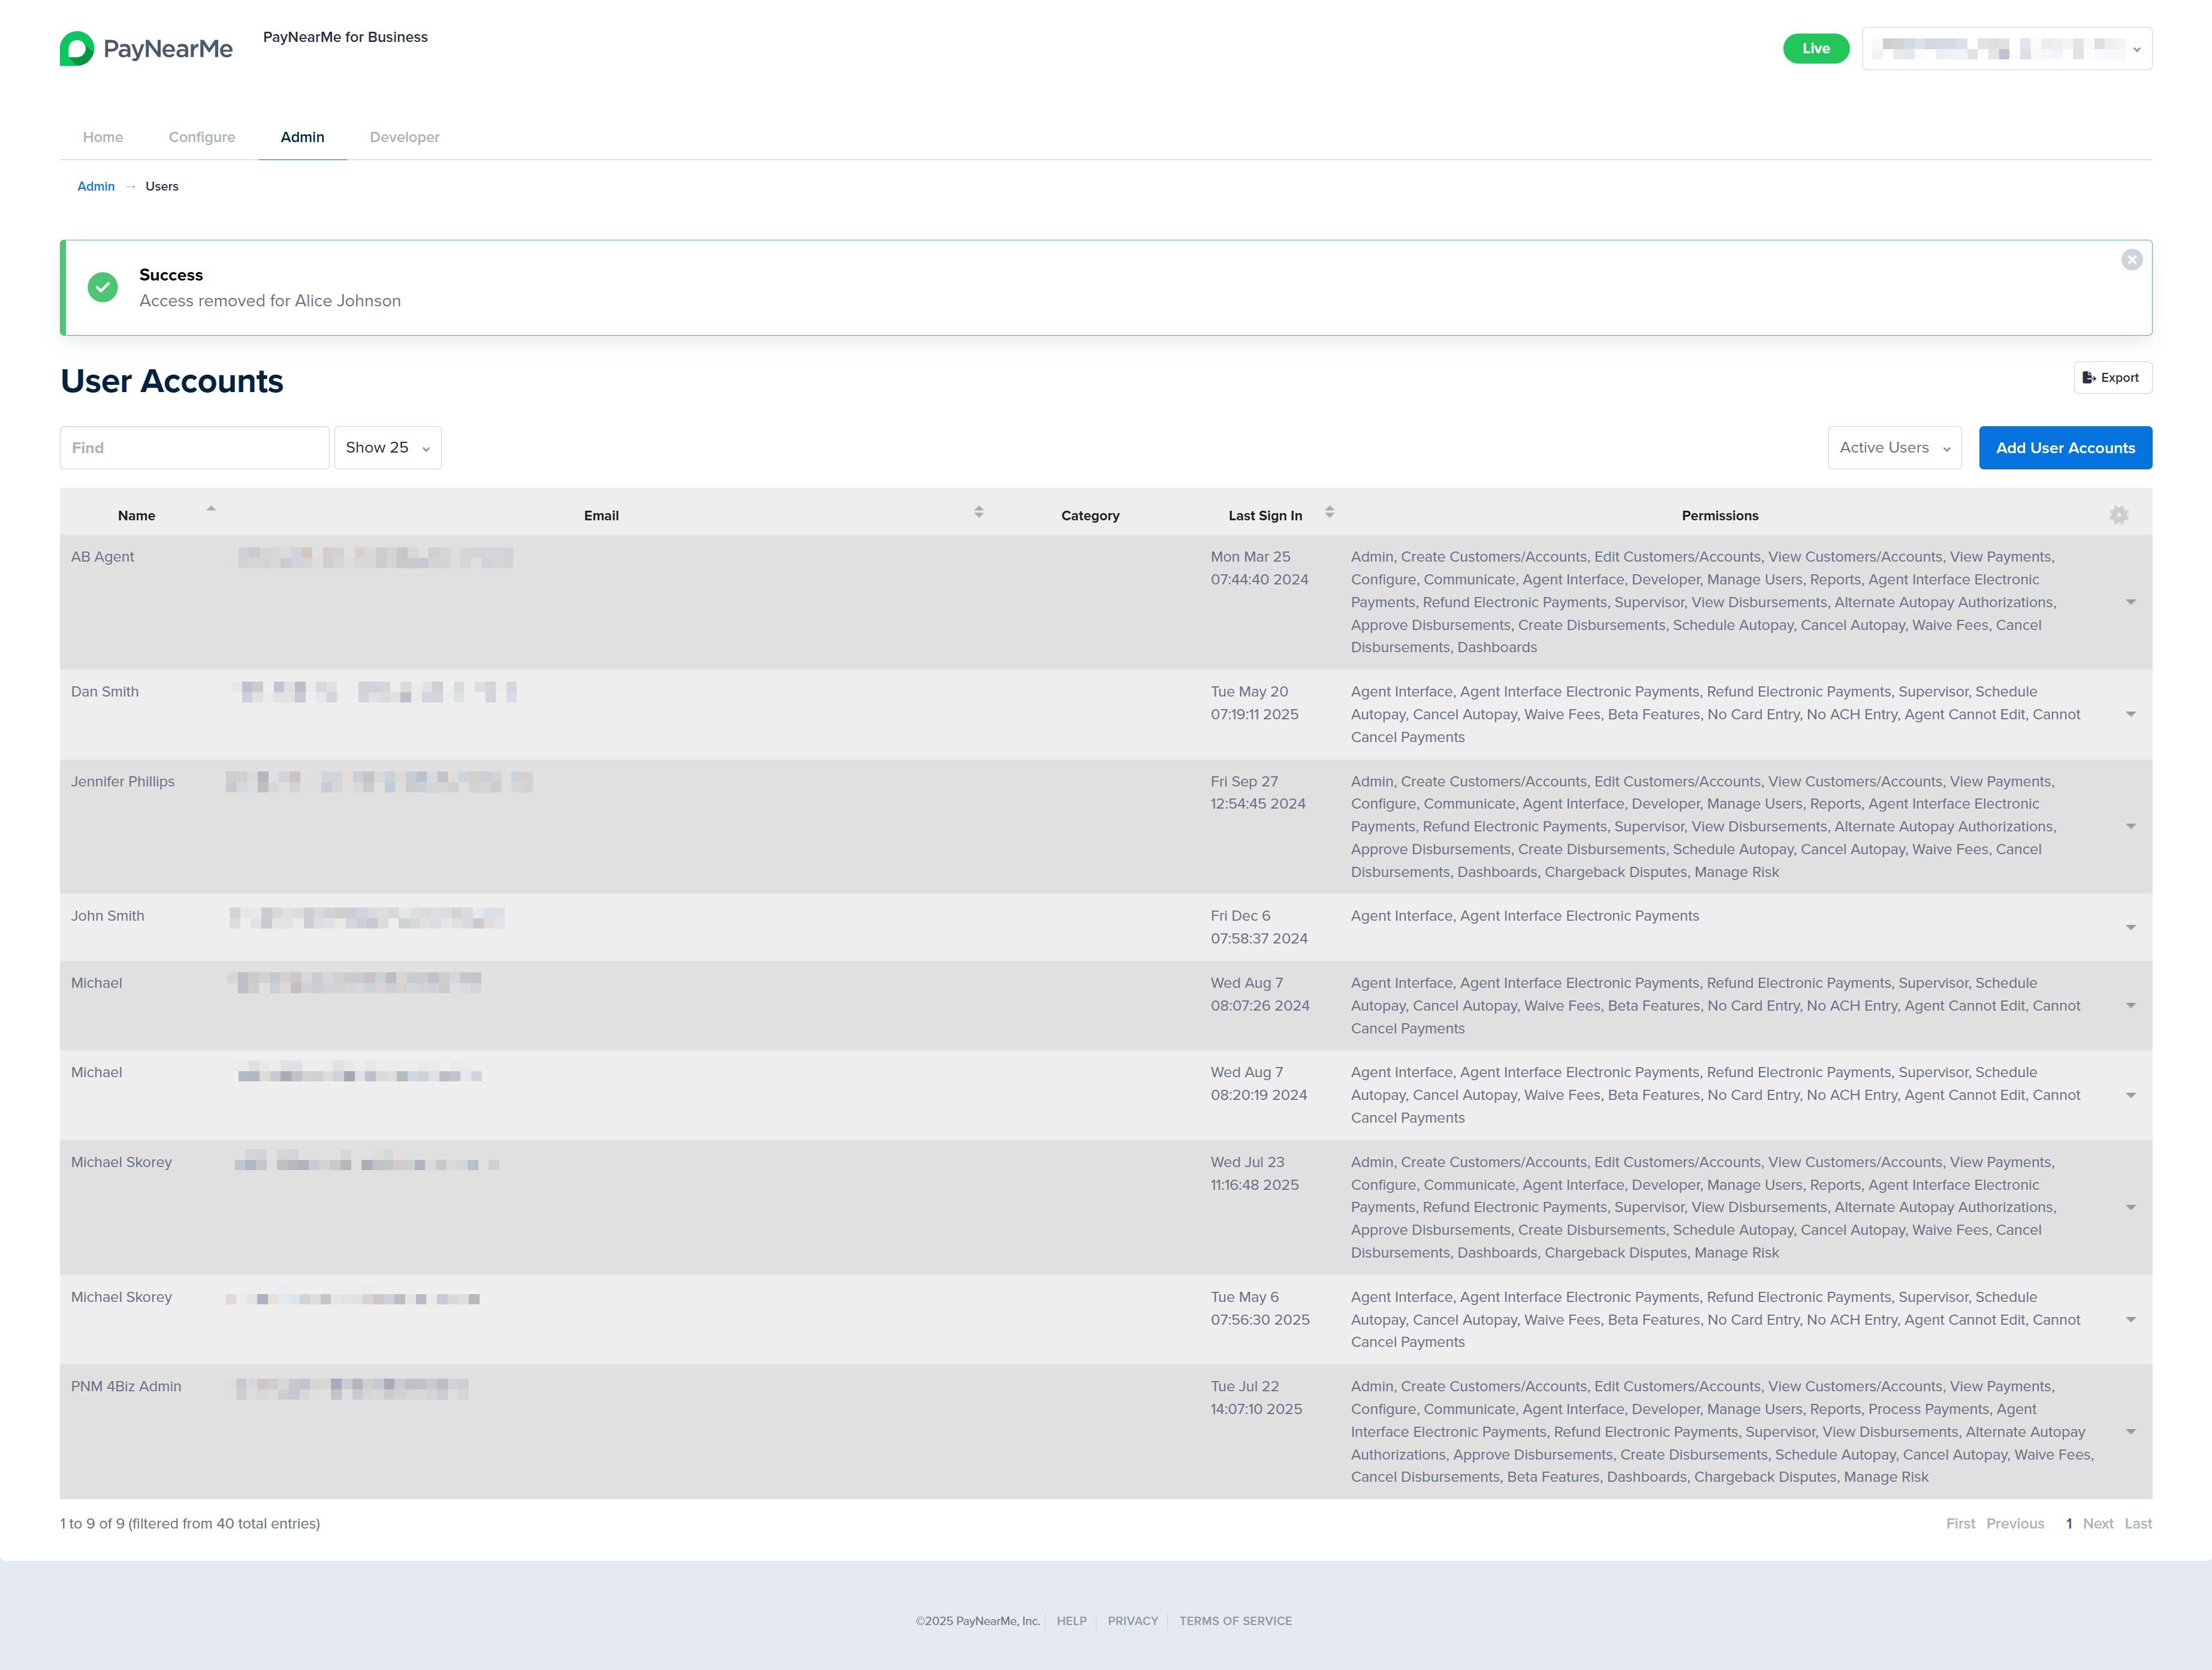2212x1670 pixels.
Task: Go to First page of results
Action: coord(1960,1523)
